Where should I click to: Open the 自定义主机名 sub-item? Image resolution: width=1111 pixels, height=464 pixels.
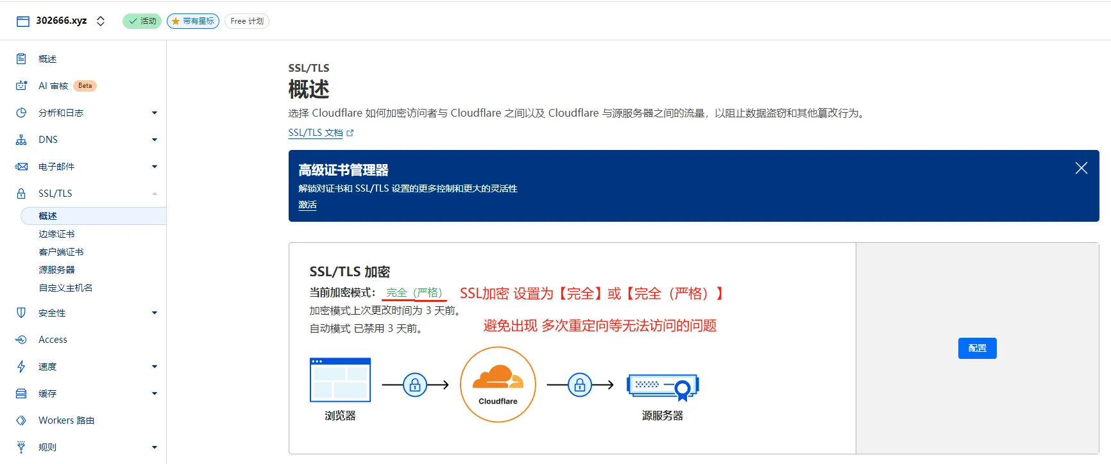65,288
